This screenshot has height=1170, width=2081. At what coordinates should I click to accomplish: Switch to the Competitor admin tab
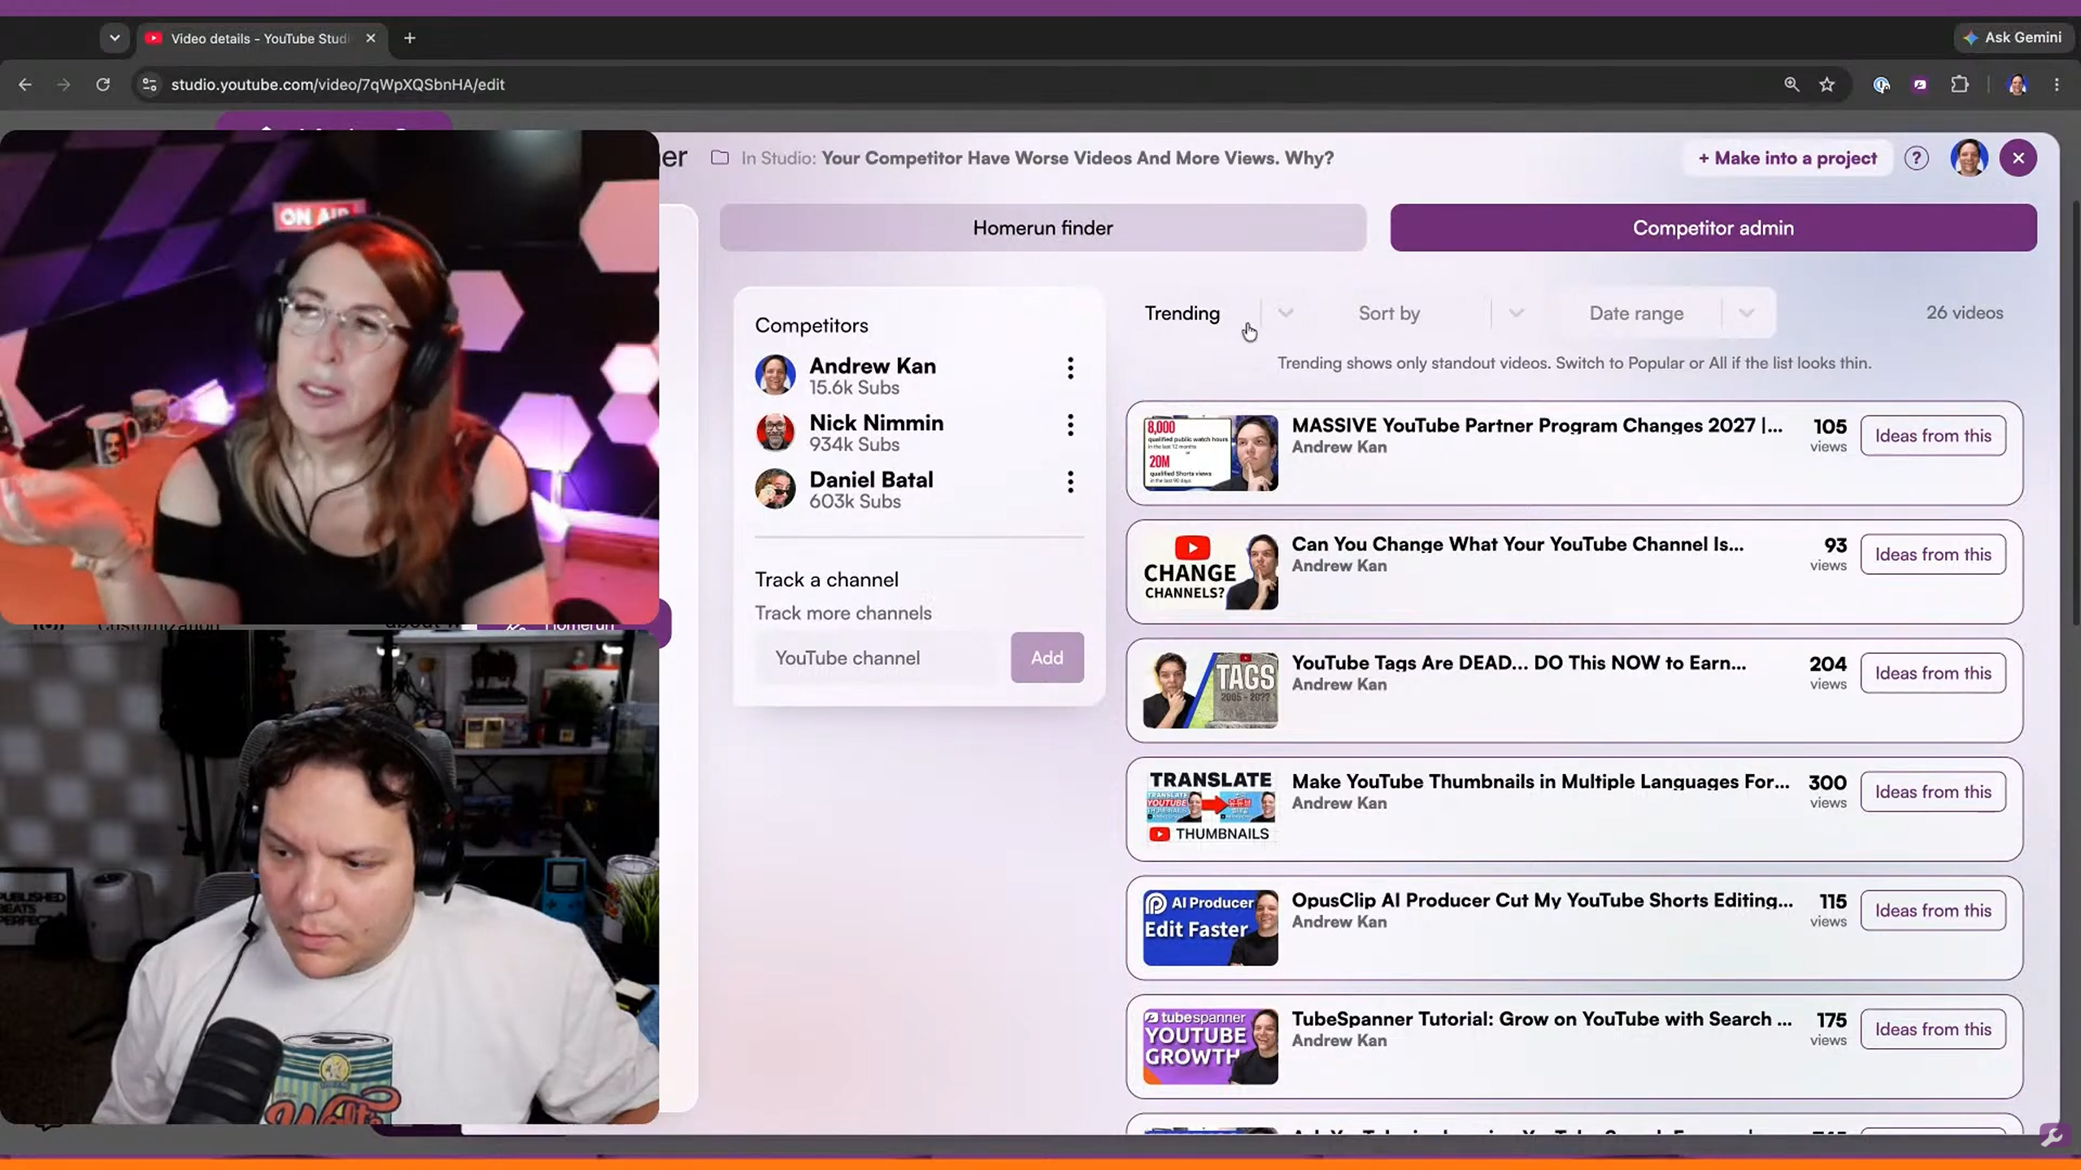coord(1713,228)
